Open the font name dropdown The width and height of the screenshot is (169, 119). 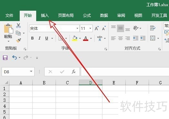click(x=77, y=28)
